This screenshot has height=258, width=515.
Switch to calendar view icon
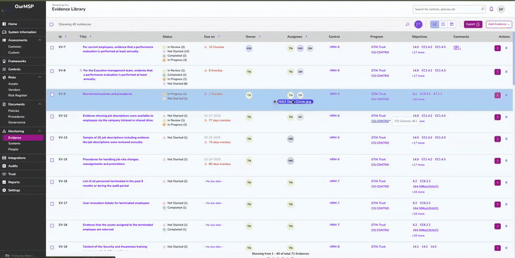point(452,25)
